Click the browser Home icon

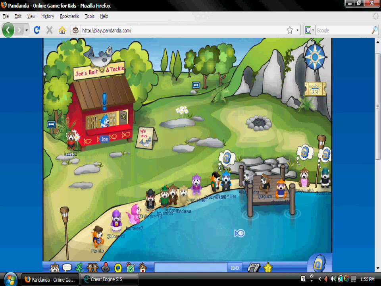tap(62, 30)
